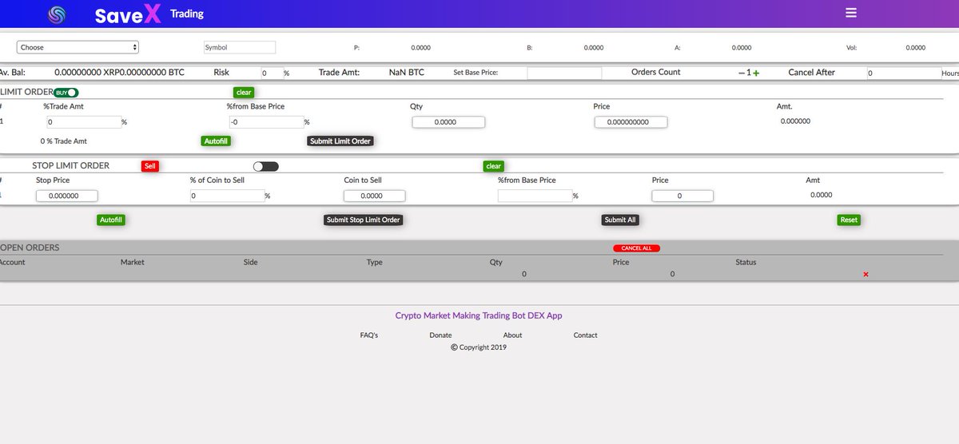Click Autofill button under Stop Limit Order
This screenshot has width=959, height=444.
(112, 220)
